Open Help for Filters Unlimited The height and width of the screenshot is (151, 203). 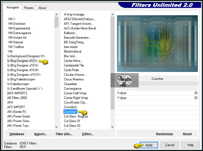190,145
